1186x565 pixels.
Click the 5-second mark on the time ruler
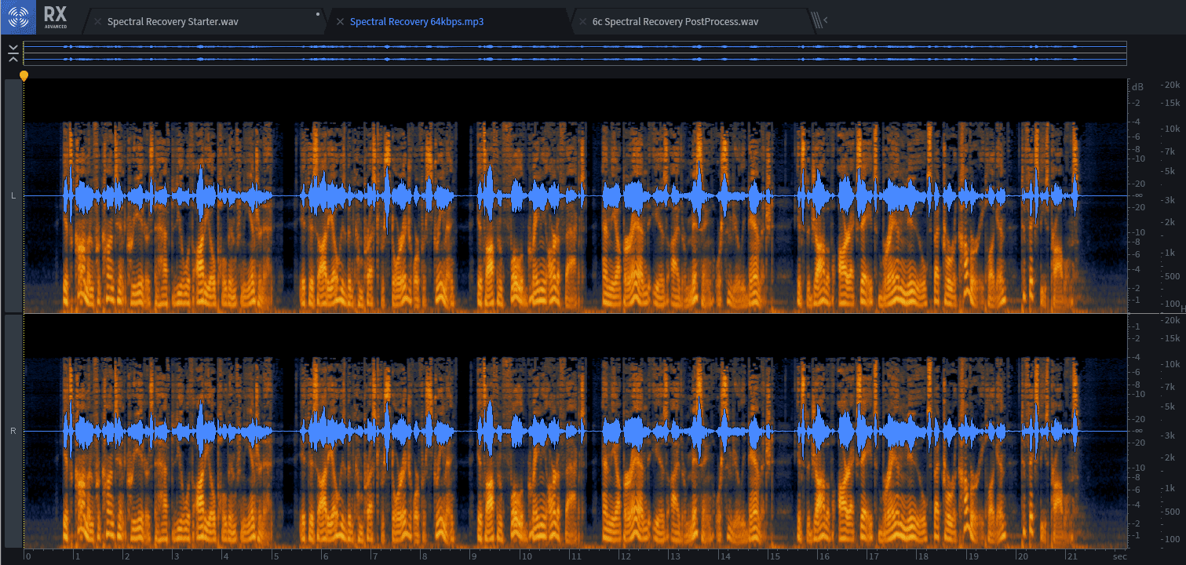click(x=276, y=556)
